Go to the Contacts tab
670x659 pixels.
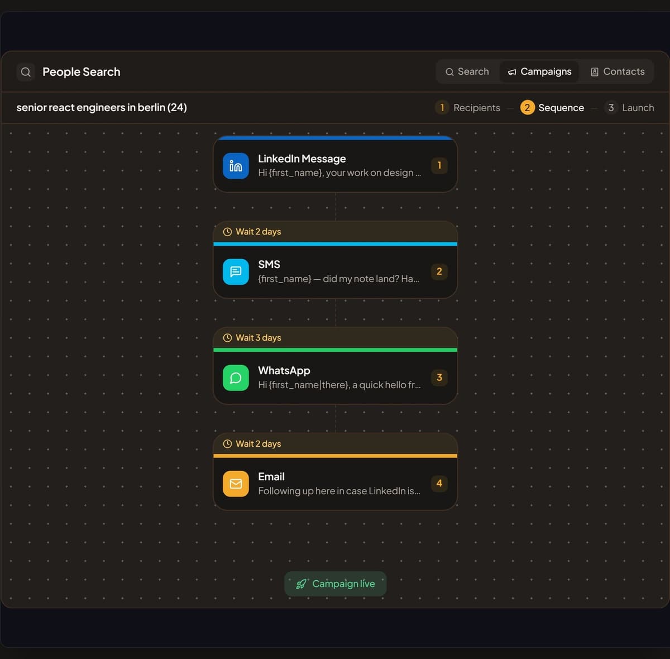click(618, 71)
